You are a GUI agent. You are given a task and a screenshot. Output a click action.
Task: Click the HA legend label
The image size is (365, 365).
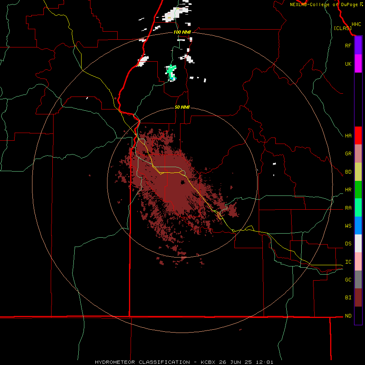point(348,136)
